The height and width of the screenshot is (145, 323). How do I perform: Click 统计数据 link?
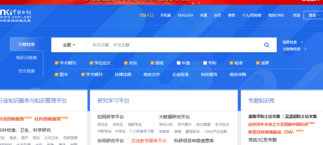[203, 125]
